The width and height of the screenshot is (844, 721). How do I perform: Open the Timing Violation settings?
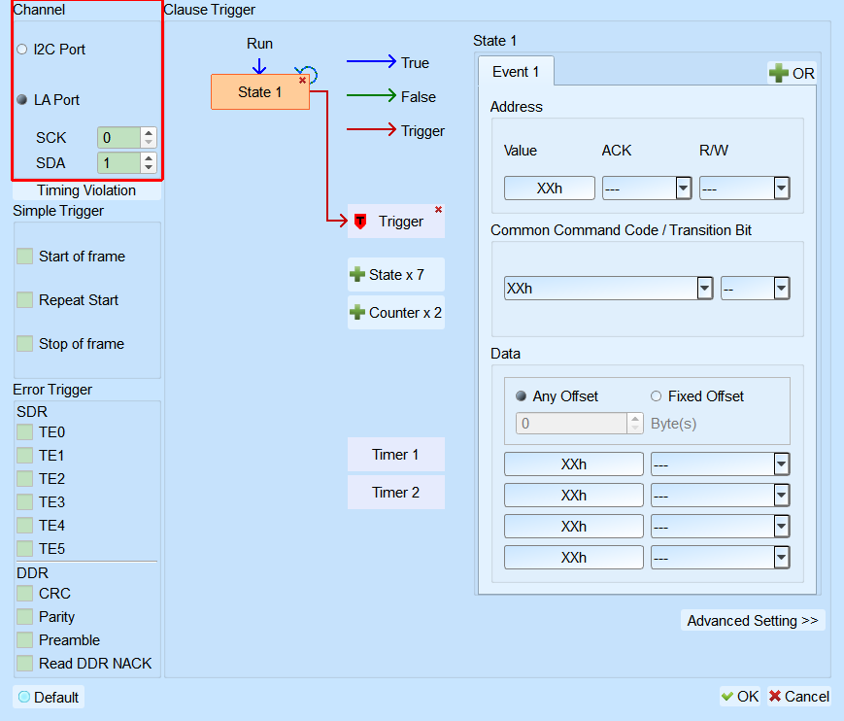86,190
